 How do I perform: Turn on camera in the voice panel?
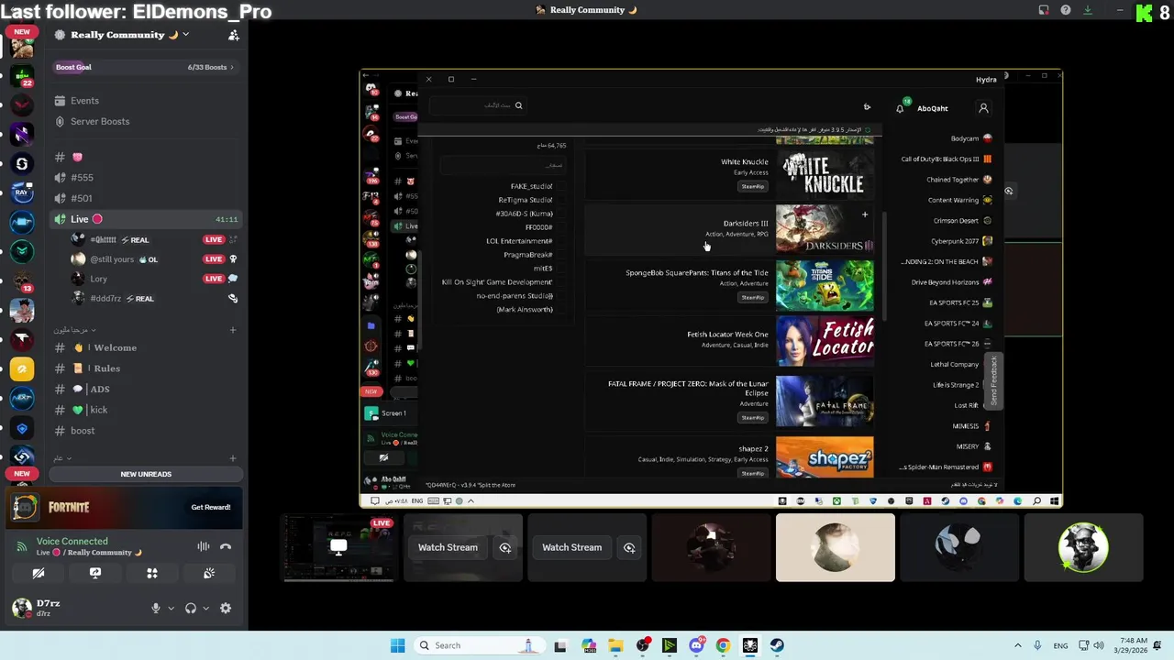point(39,573)
